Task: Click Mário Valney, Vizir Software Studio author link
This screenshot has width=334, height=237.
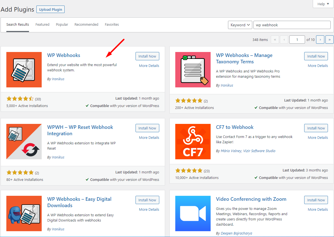Action: 248,151
